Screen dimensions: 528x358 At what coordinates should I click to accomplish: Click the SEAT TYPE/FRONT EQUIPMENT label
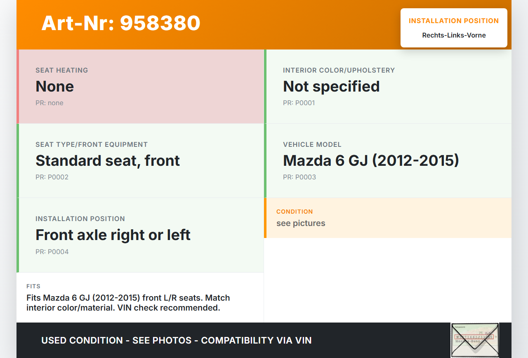[x=92, y=144]
